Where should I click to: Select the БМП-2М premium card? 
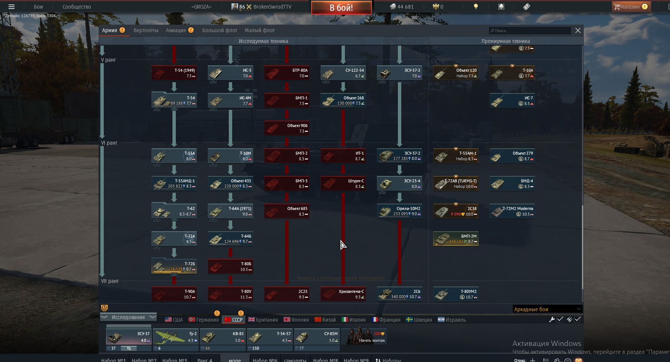pyautogui.click(x=456, y=239)
